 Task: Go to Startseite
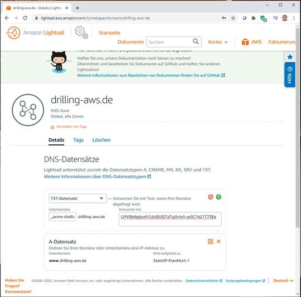[x=109, y=33]
